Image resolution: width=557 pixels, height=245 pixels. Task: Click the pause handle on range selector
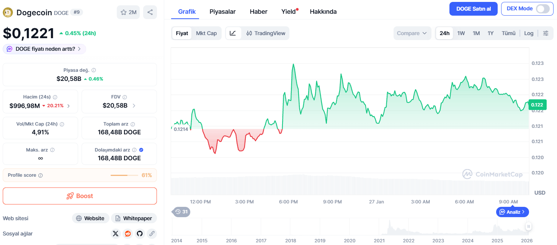tap(528, 227)
